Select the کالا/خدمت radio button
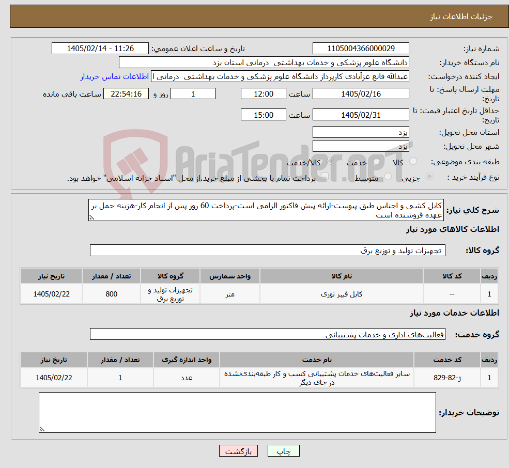The width and height of the screenshot is (509, 468). tap(330, 161)
